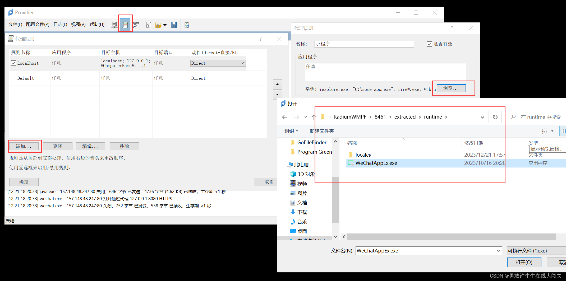Viewport: 566px width, 281px height.
Task: Open the 视图(V) menu
Action: [x=78, y=24]
